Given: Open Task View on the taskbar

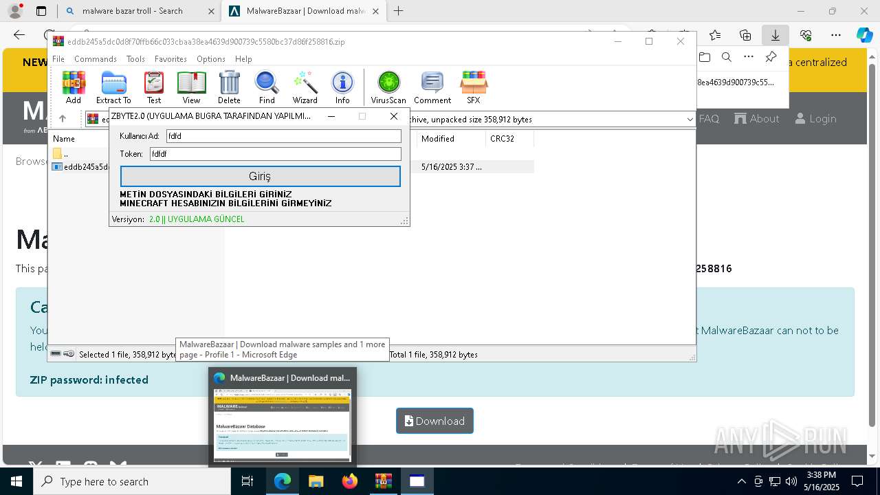Looking at the screenshot, I should tap(247, 481).
